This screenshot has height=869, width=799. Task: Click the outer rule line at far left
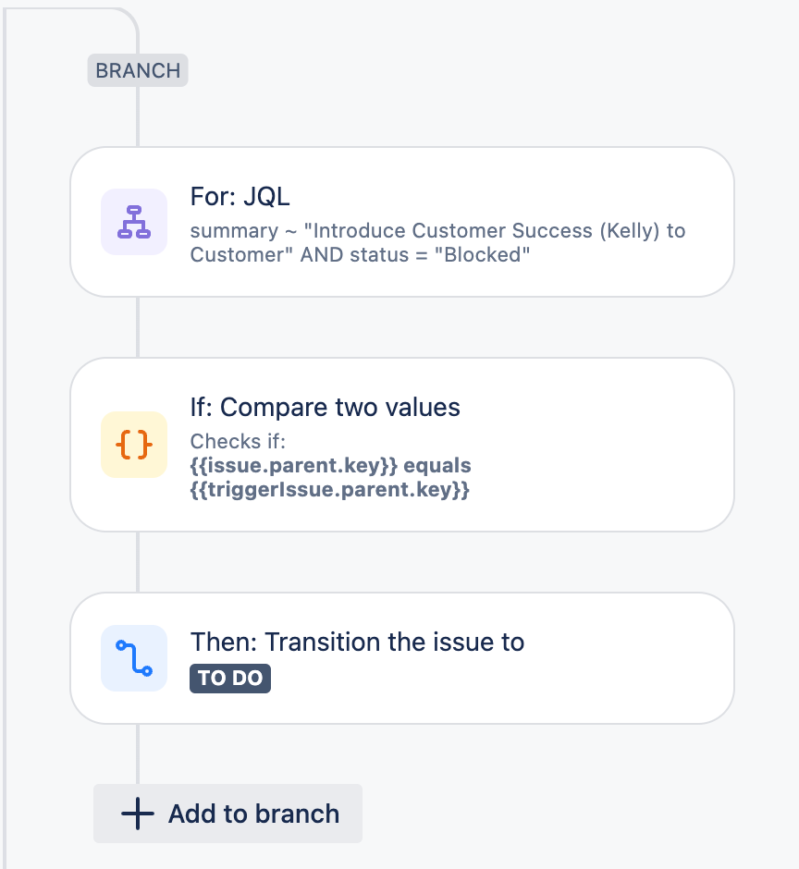5,462
